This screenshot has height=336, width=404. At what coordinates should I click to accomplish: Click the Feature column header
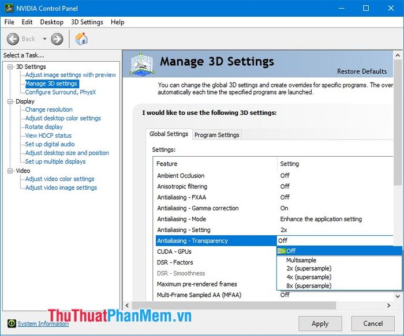point(215,164)
